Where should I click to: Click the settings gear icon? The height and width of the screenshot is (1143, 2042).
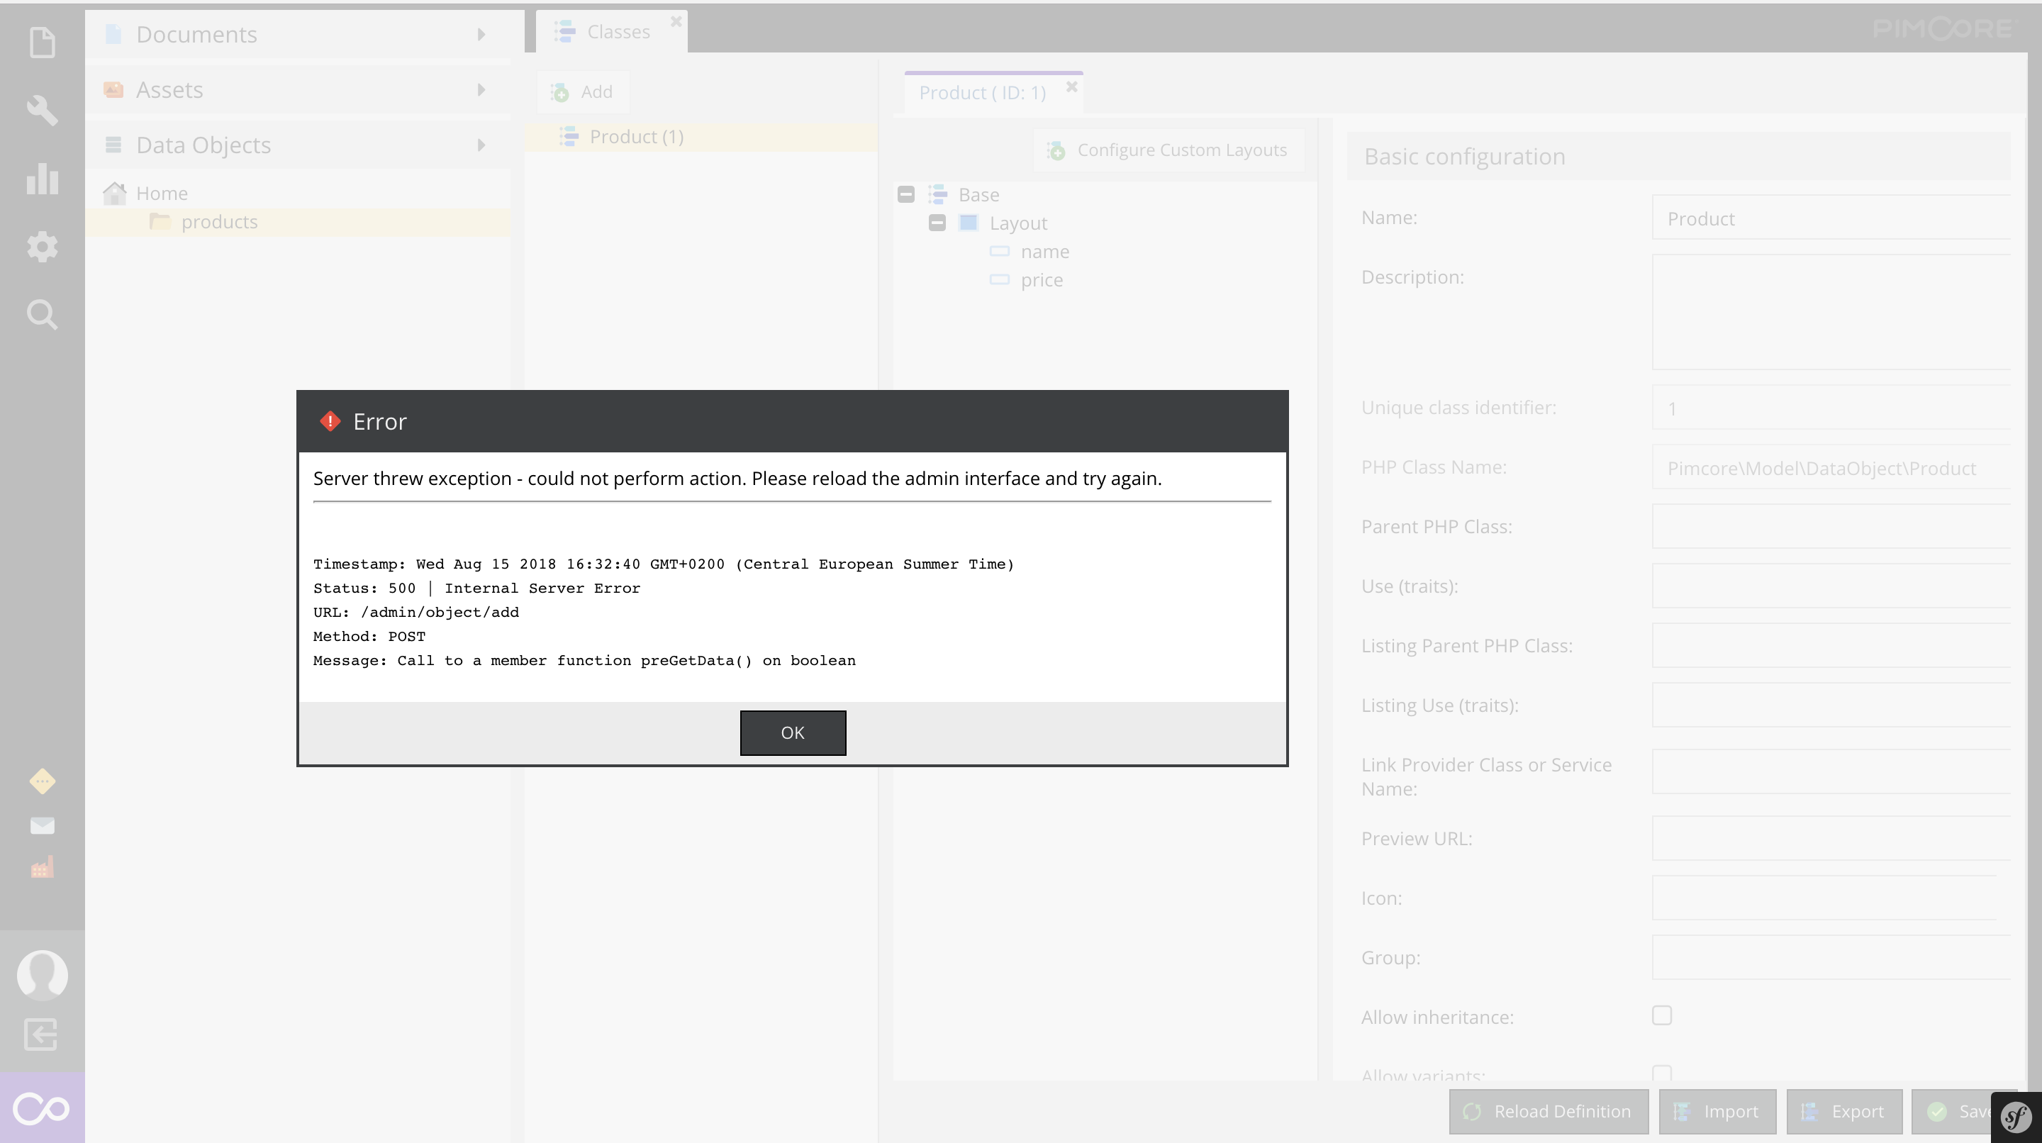pos(43,247)
